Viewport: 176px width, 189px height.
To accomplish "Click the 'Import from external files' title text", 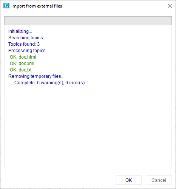I will point(37,6).
